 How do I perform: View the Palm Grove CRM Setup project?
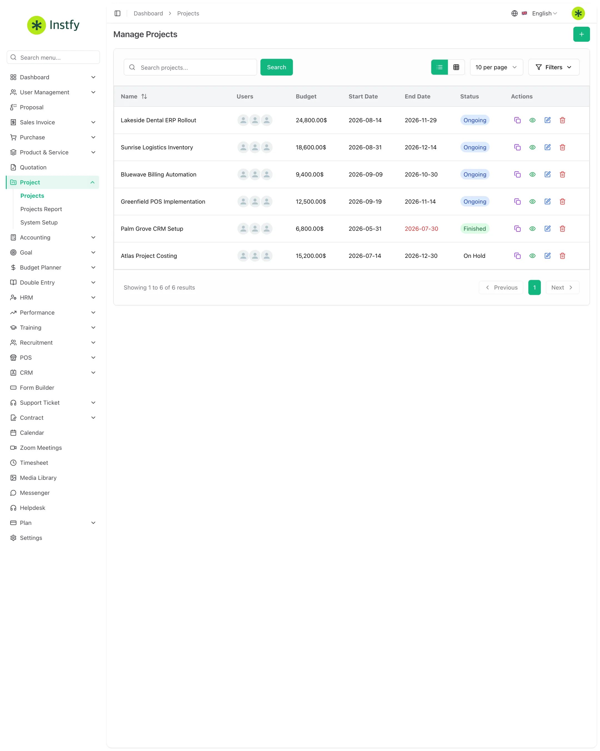[x=532, y=229]
